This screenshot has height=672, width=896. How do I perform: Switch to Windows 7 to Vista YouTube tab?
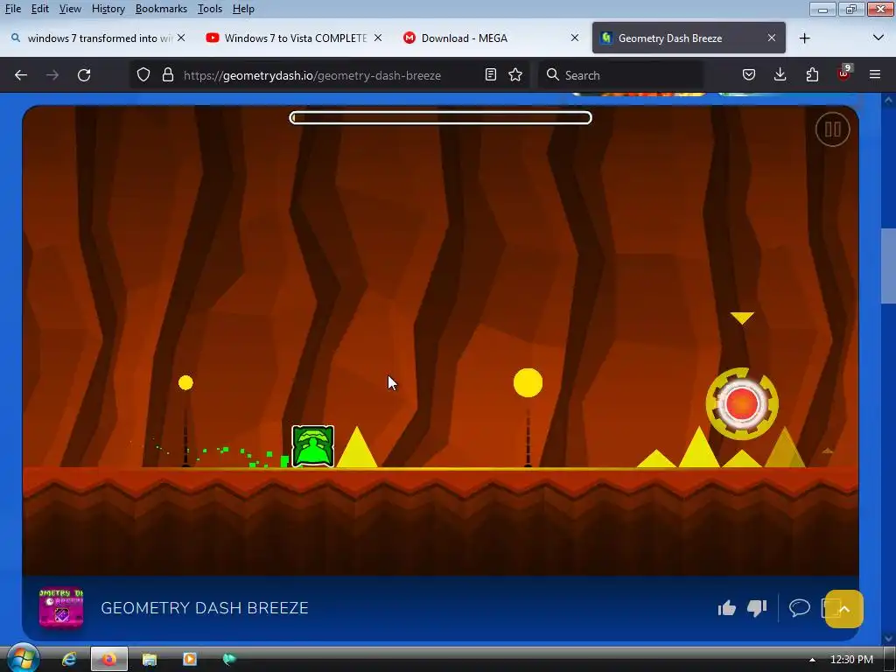tap(295, 38)
